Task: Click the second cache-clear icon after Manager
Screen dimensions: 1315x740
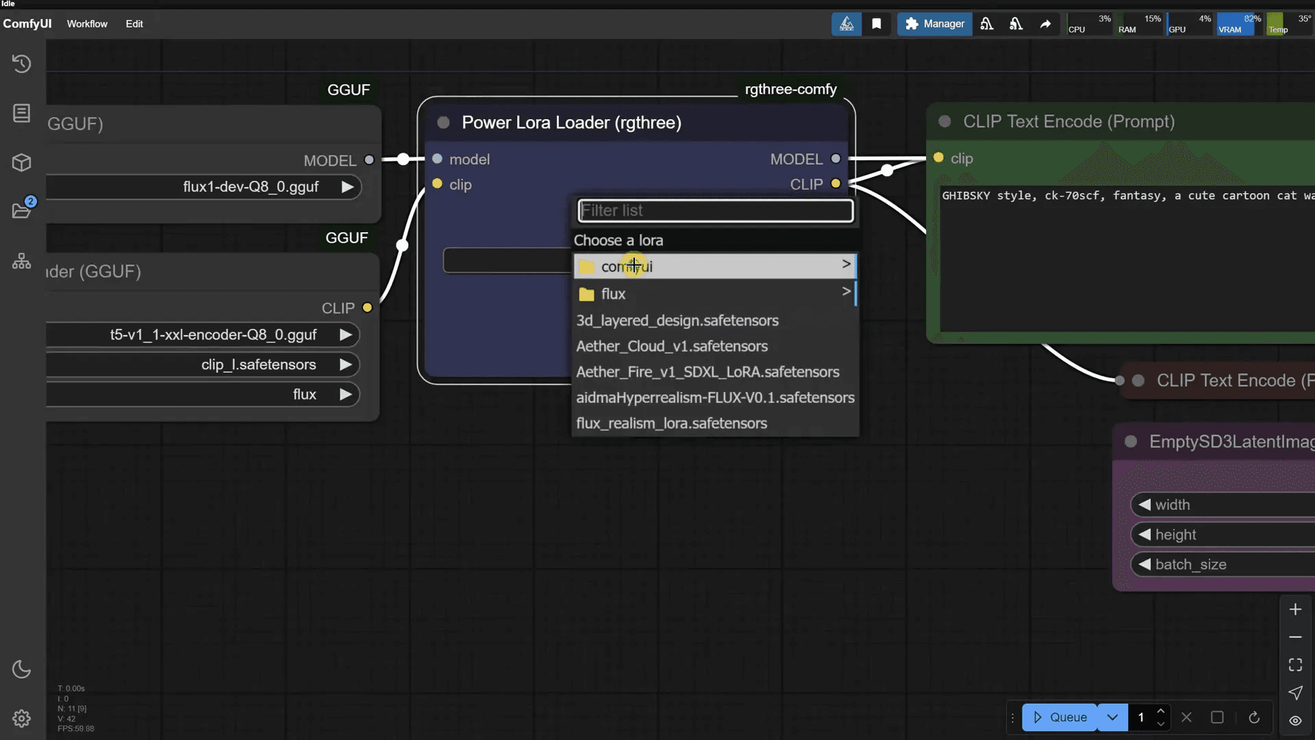Action: tap(1016, 24)
